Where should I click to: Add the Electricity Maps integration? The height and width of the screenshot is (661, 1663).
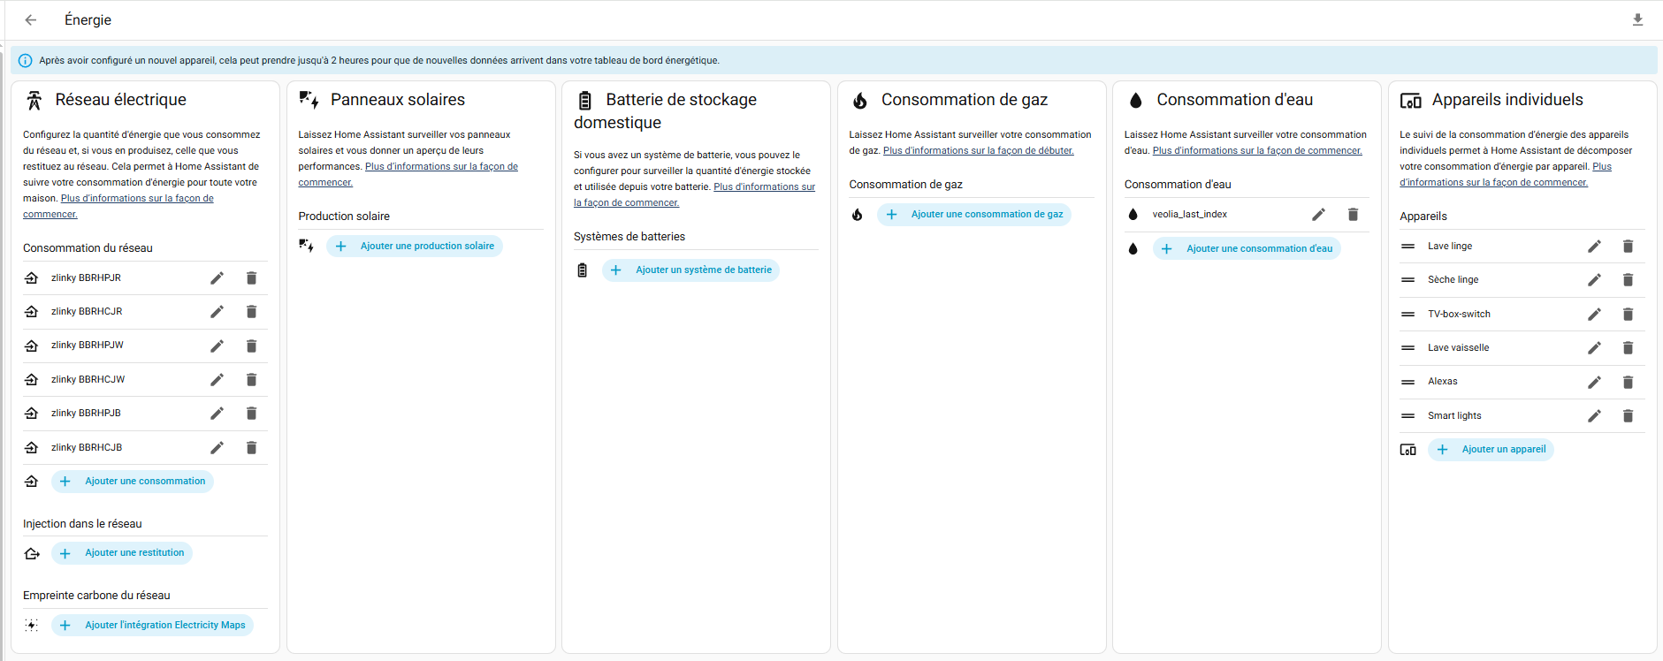pos(153,626)
